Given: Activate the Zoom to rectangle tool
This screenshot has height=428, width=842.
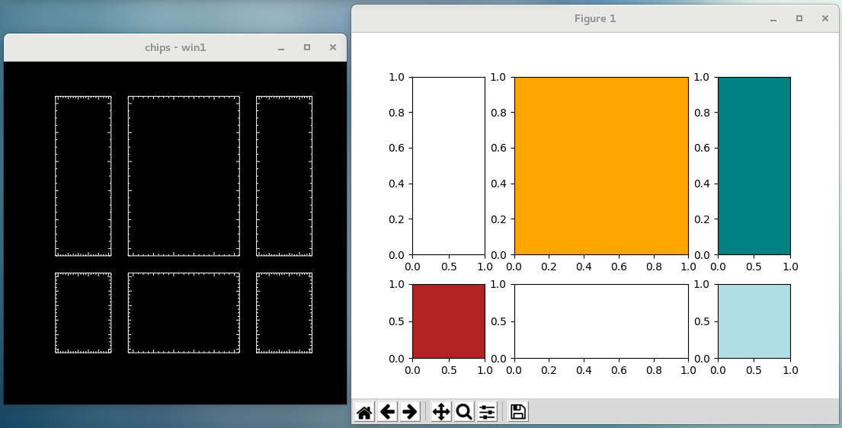Looking at the screenshot, I should coord(463,412).
